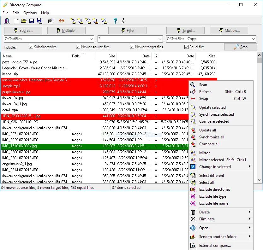Click the Mirror toolbar icon with red X
Viewport: 263px width, 250px height.
[95, 21]
